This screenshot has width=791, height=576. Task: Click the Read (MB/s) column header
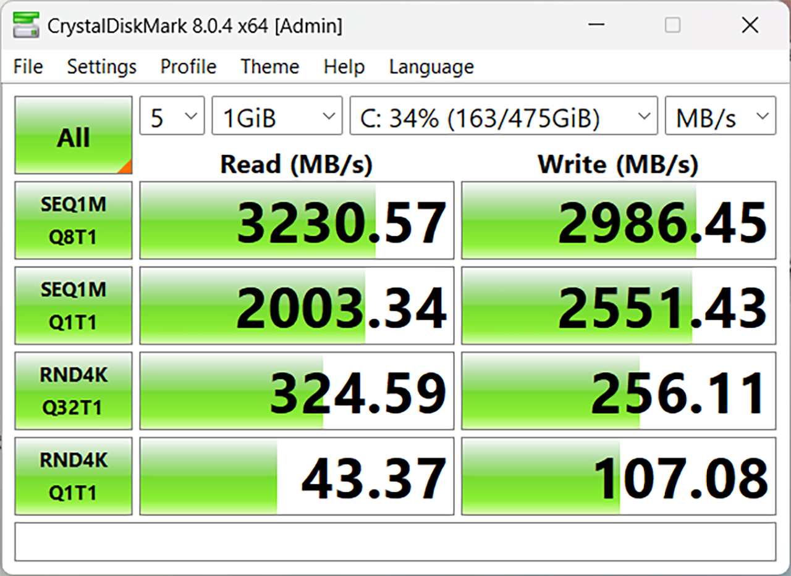click(x=297, y=164)
